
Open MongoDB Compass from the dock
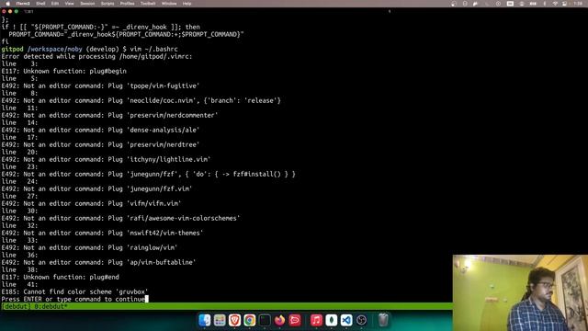point(331,320)
